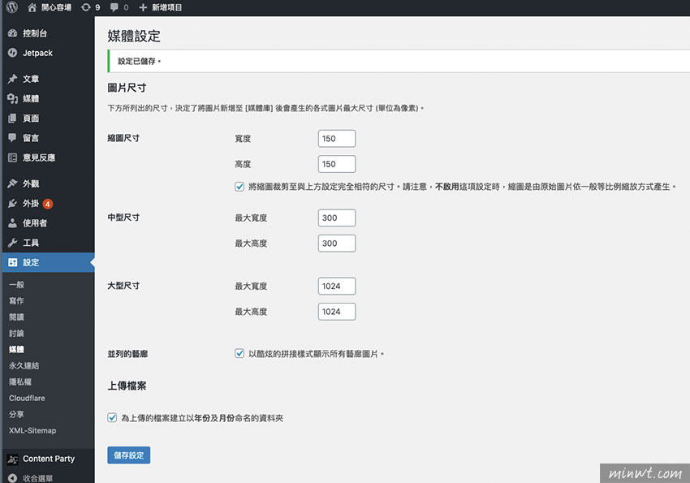Open the WordPress logo menu
The image size is (690, 483).
(x=12, y=7)
